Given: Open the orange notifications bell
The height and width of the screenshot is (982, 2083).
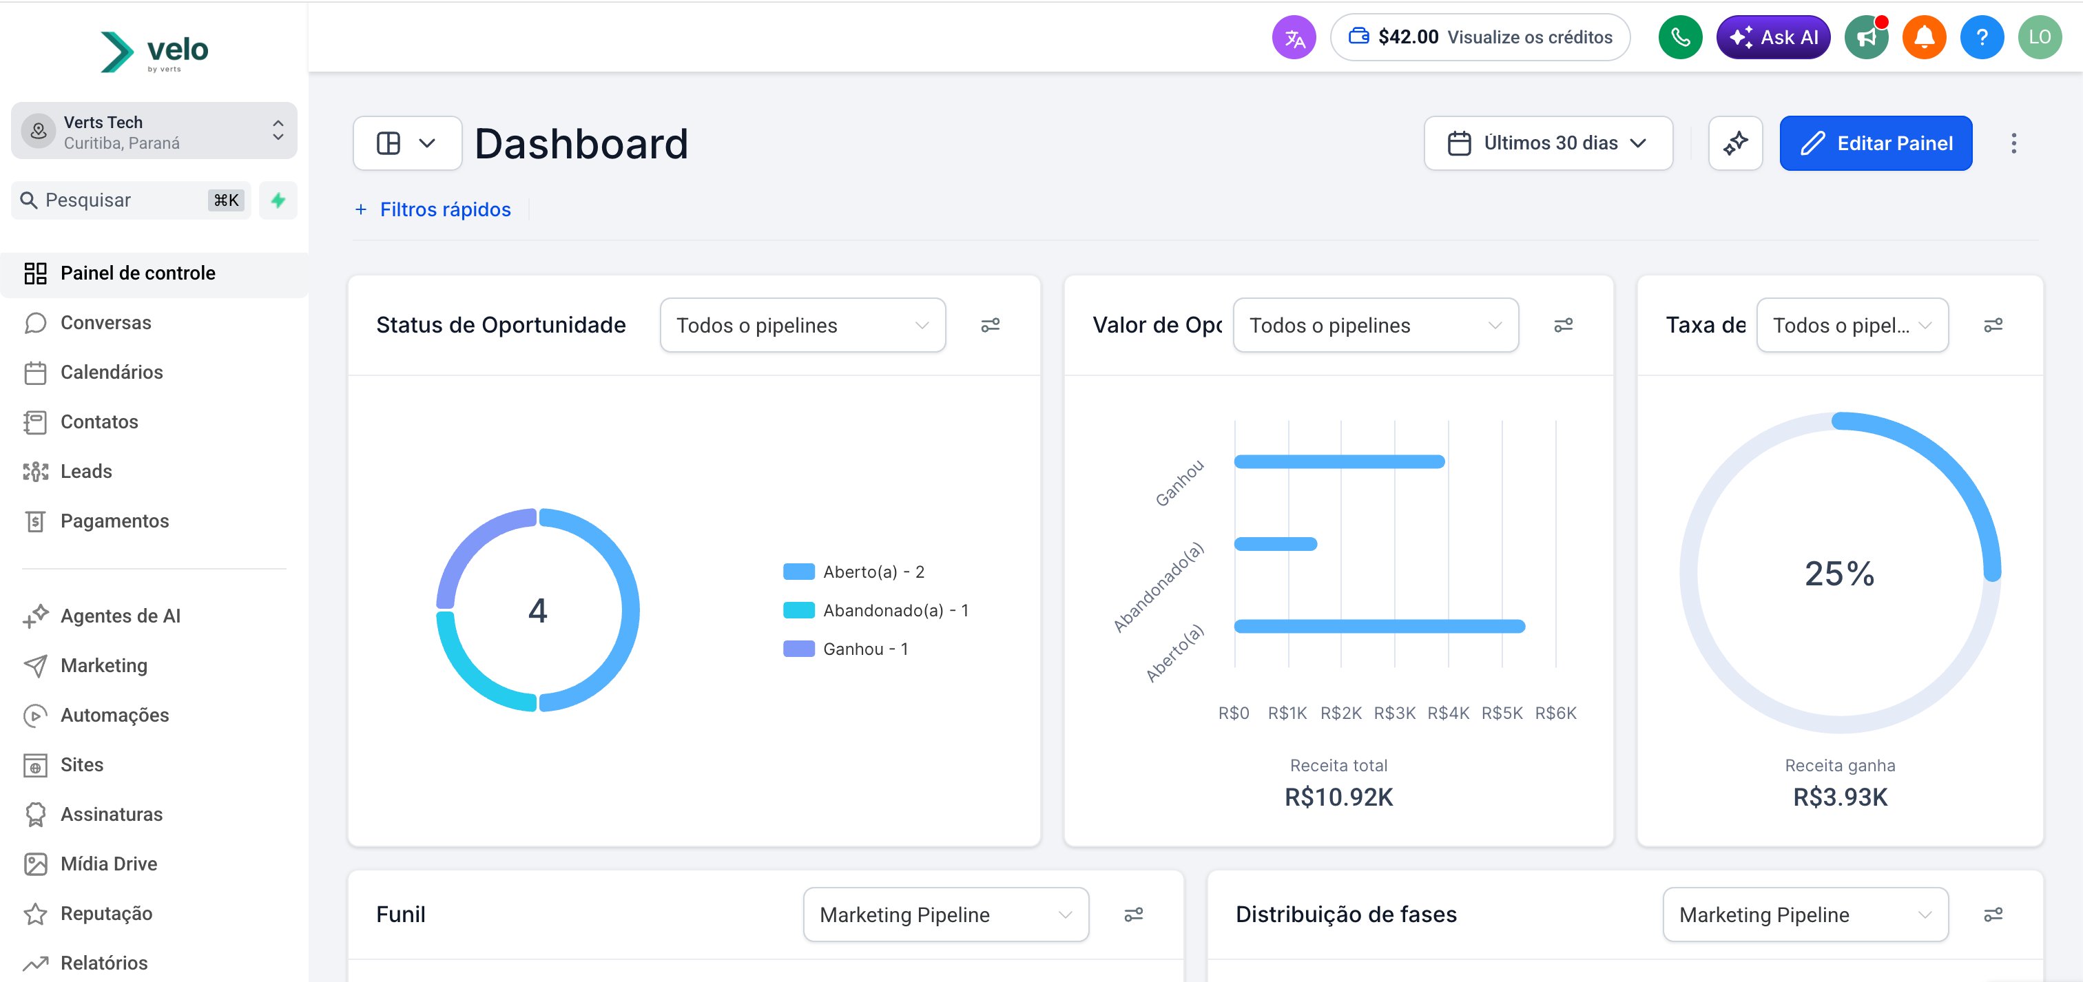Looking at the screenshot, I should [x=1925, y=37].
